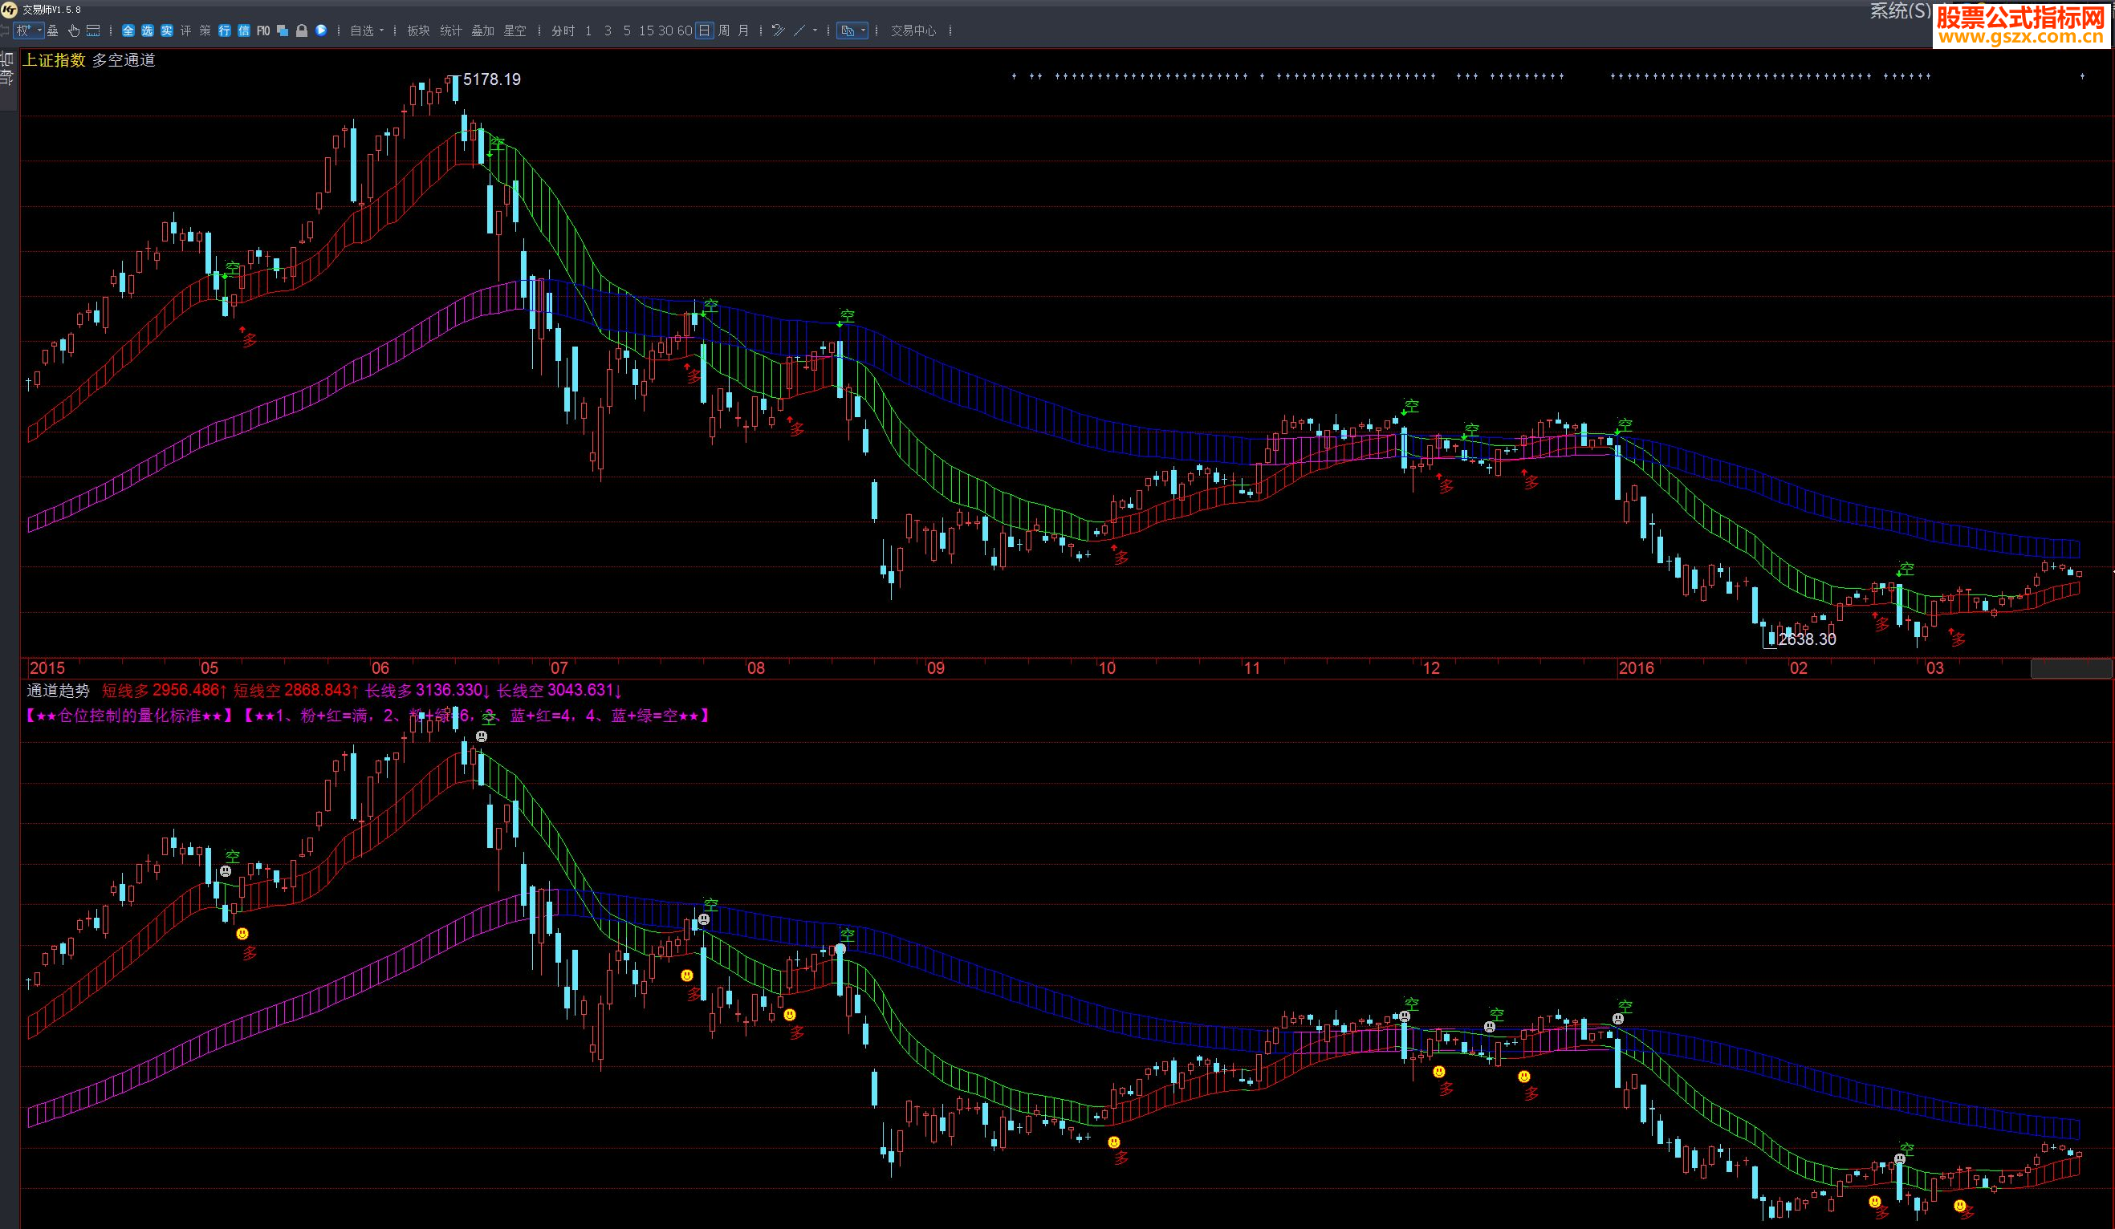Click the overlapping windows icon

click(x=283, y=31)
